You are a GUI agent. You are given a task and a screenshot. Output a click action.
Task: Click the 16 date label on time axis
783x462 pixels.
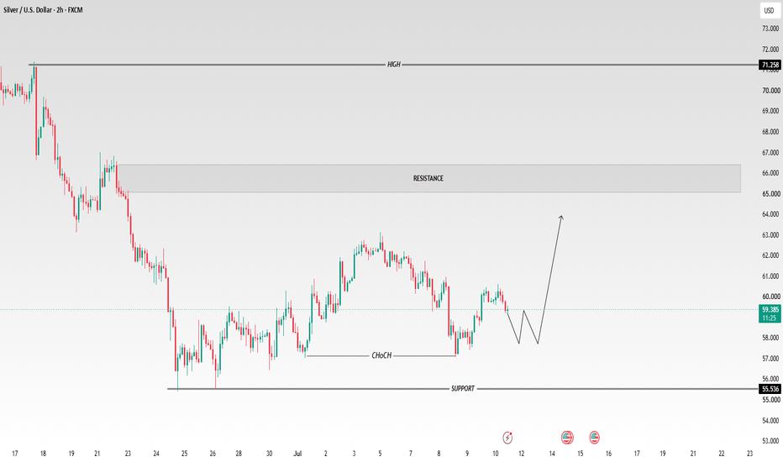pyautogui.click(x=609, y=454)
